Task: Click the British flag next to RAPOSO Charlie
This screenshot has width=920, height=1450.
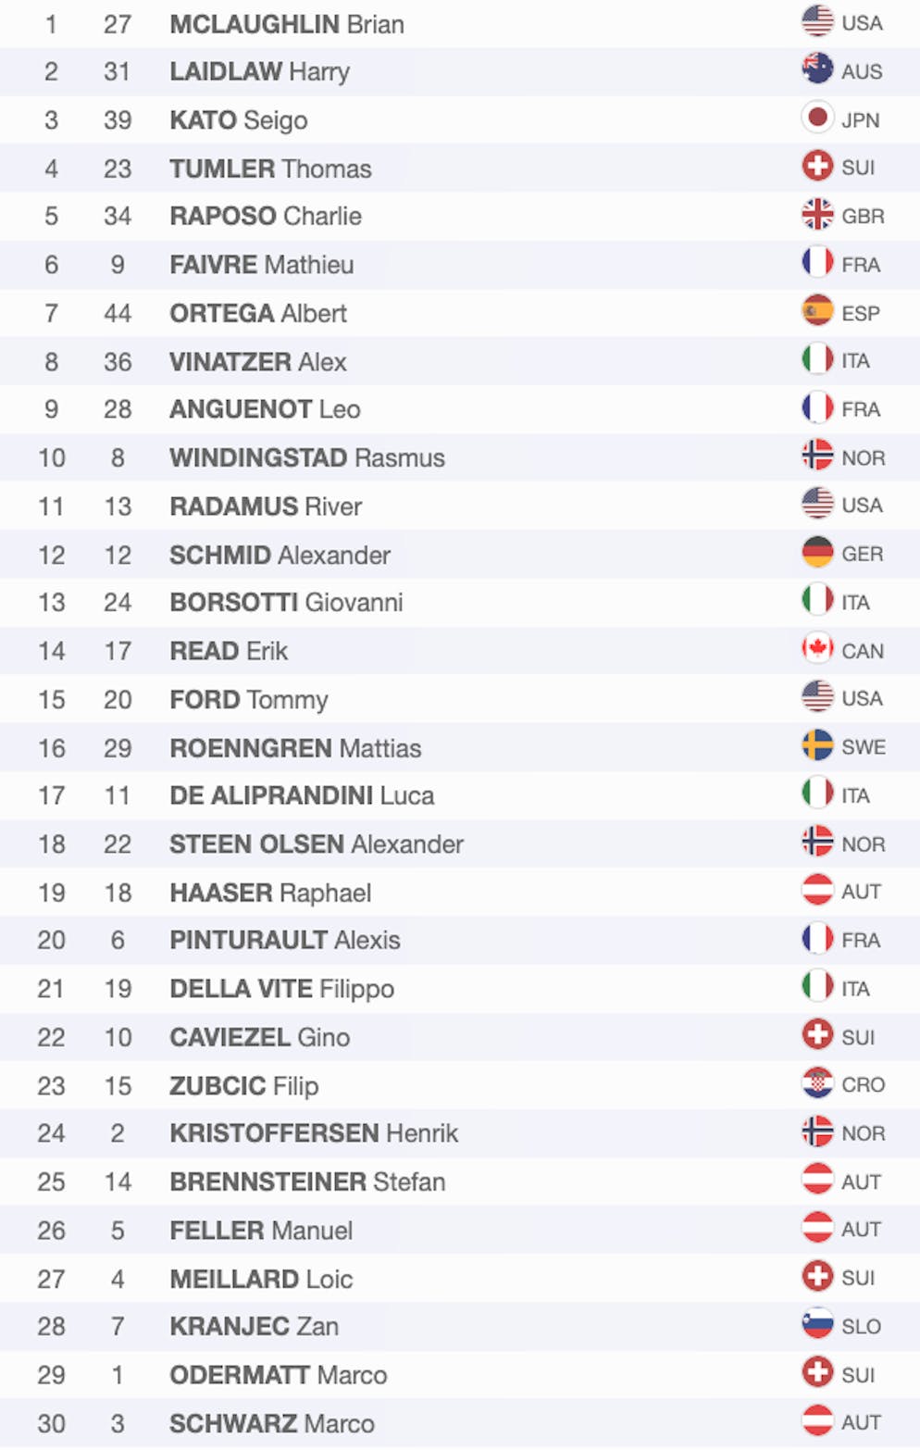Action: coord(817,215)
